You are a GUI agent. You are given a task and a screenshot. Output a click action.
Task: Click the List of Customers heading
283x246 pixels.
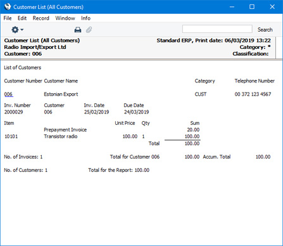pos(22,68)
